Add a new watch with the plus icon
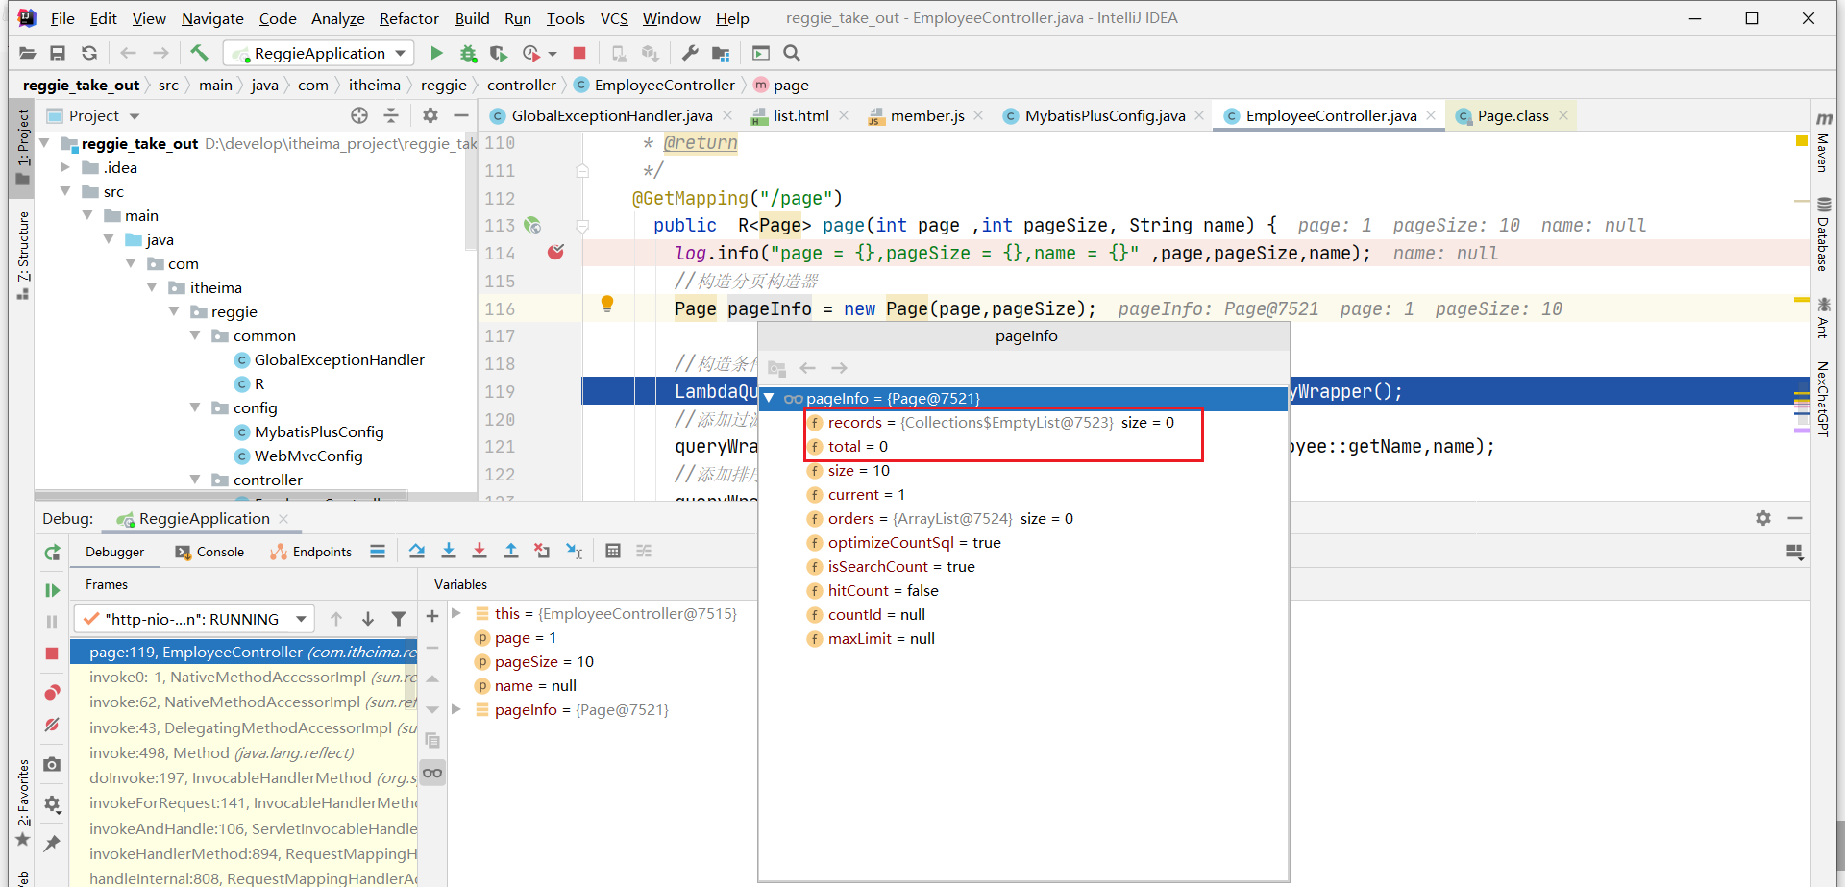1845x887 pixels. pos(432,616)
